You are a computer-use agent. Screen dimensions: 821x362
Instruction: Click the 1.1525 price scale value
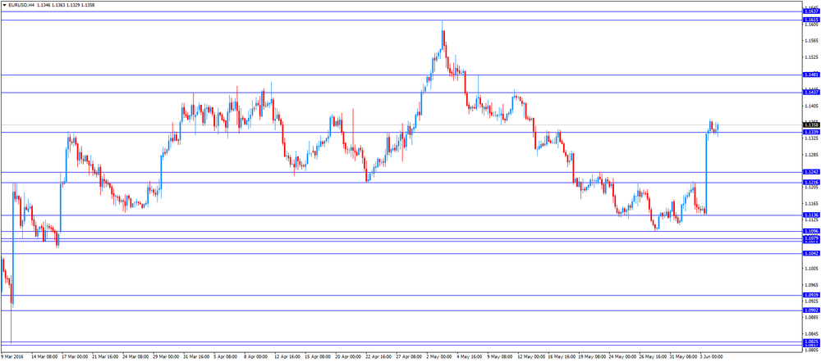click(811, 57)
